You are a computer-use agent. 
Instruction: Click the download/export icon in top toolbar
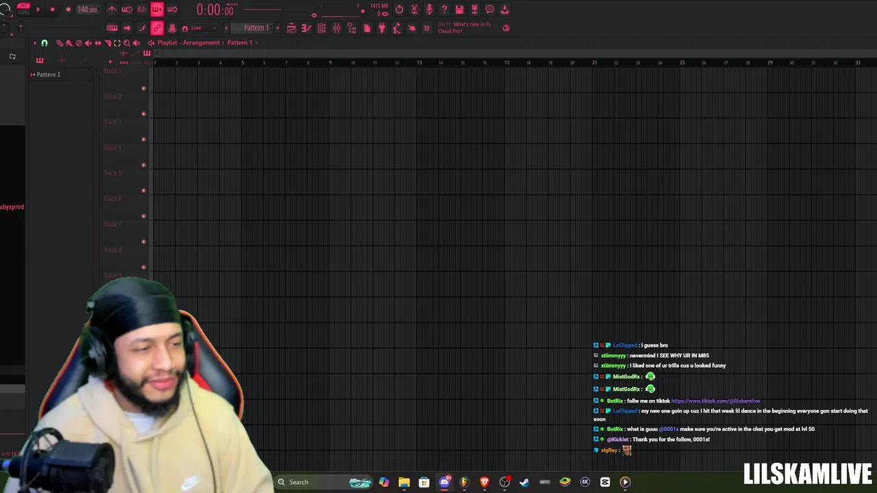[x=504, y=10]
